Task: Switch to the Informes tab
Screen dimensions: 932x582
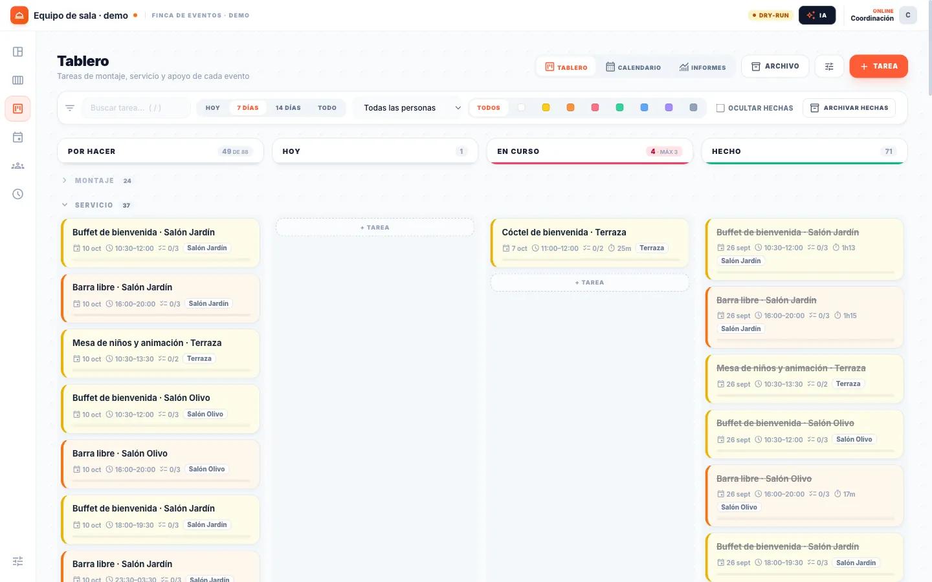Action: (x=703, y=67)
